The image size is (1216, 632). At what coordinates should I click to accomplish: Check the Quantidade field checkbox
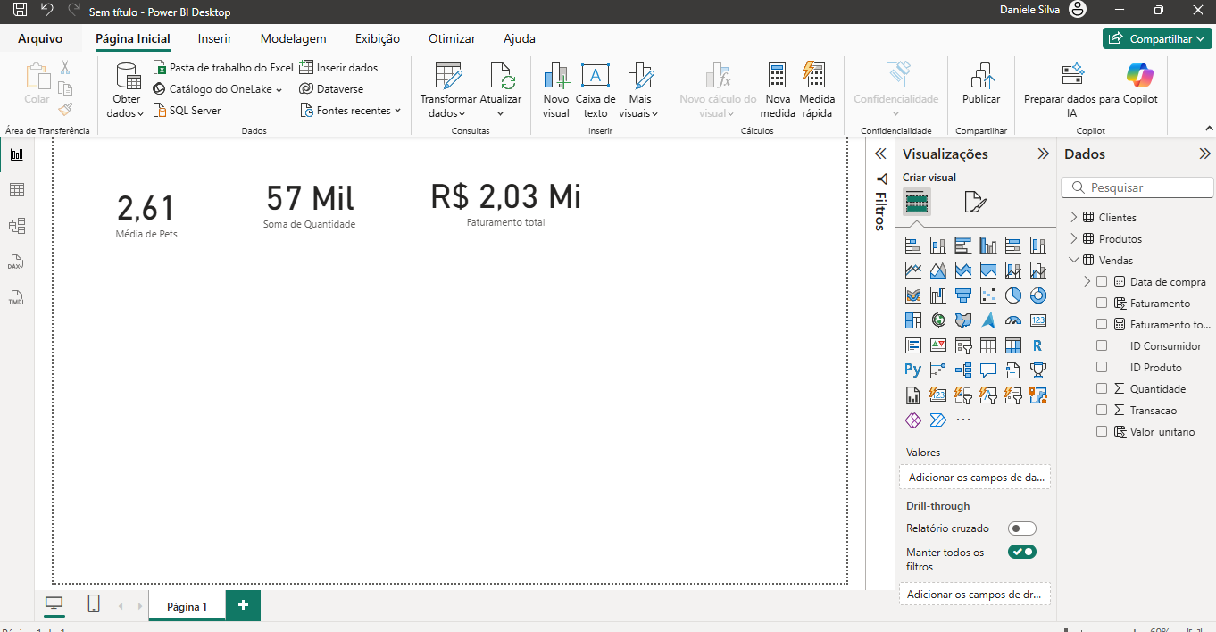pyautogui.click(x=1102, y=389)
